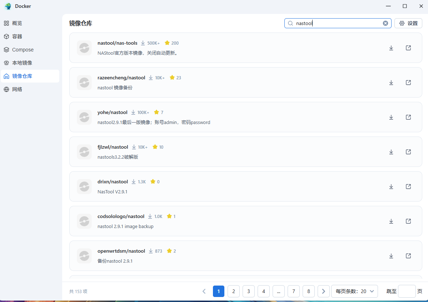Click the openwrtdsm/nastool repository name
Image resolution: width=428 pixels, height=302 pixels.
(x=121, y=251)
